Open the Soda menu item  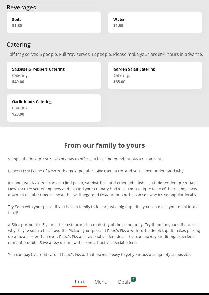pyautogui.click(x=54, y=23)
